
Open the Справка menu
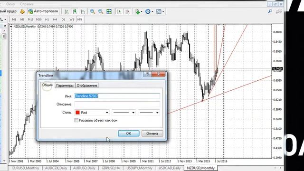27,4
